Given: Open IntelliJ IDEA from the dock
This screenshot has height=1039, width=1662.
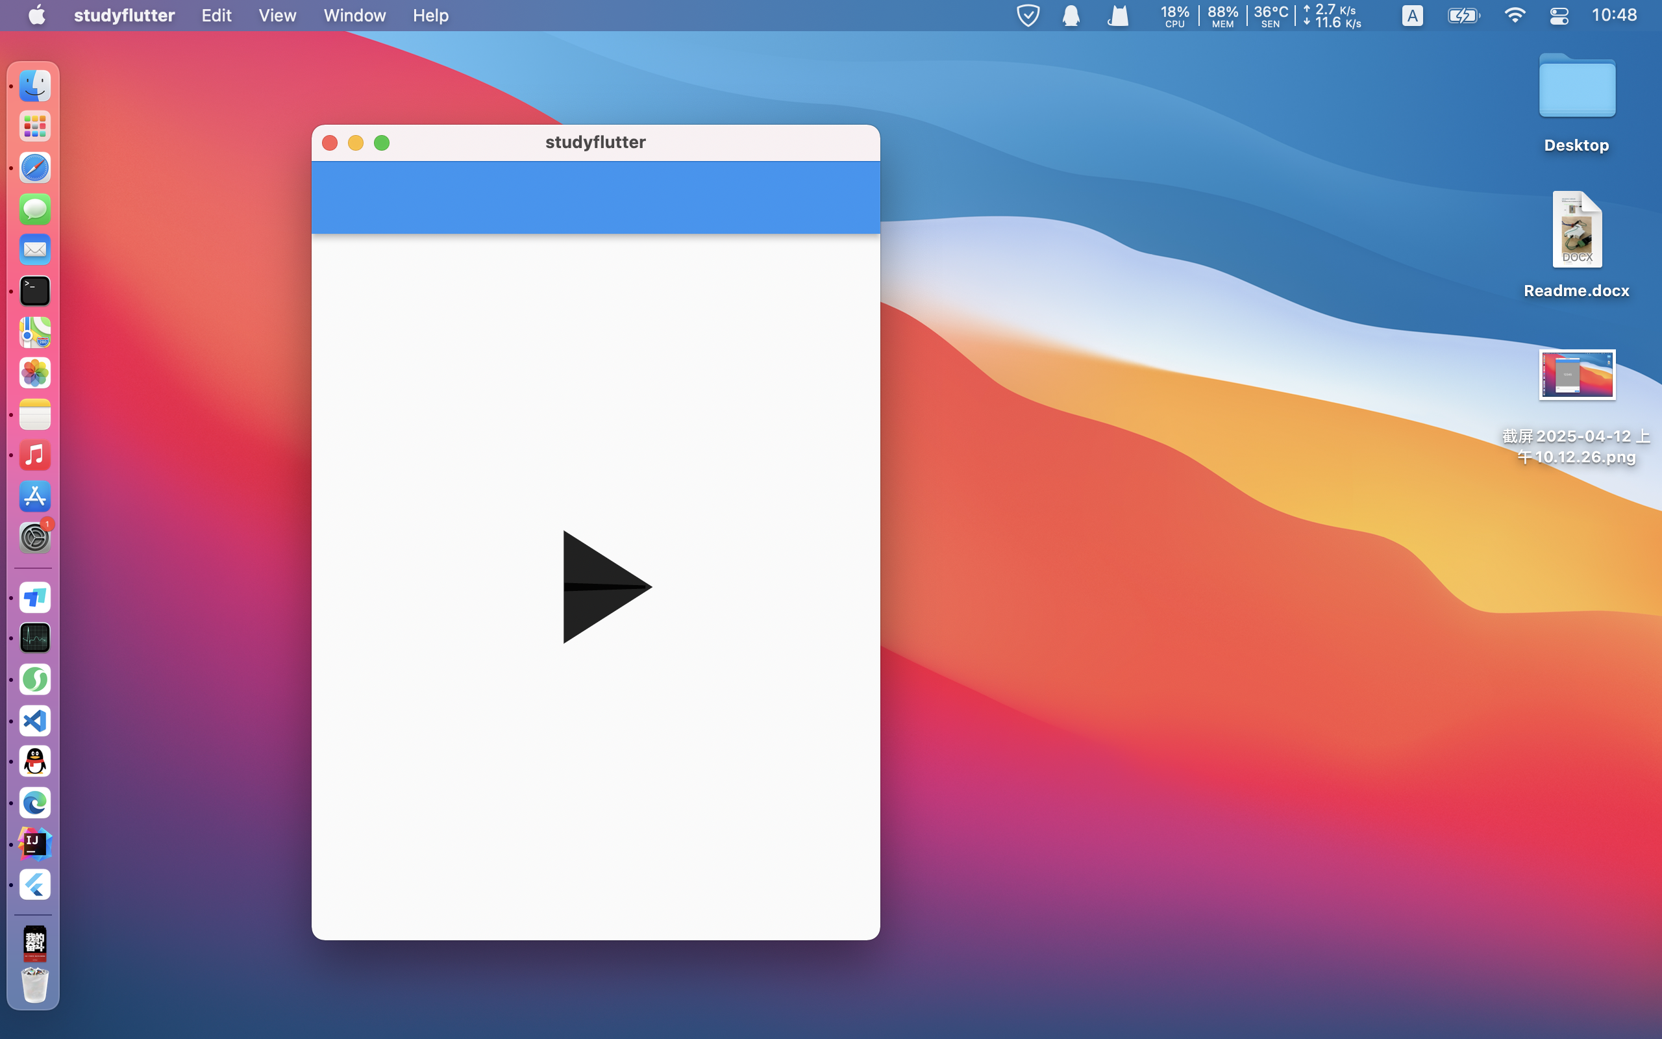Looking at the screenshot, I should (35, 844).
